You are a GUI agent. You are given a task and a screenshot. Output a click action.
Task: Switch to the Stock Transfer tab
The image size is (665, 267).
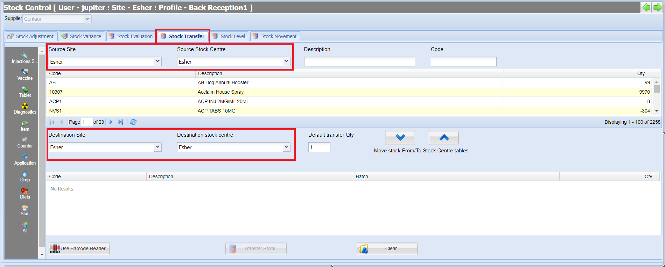pyautogui.click(x=183, y=36)
